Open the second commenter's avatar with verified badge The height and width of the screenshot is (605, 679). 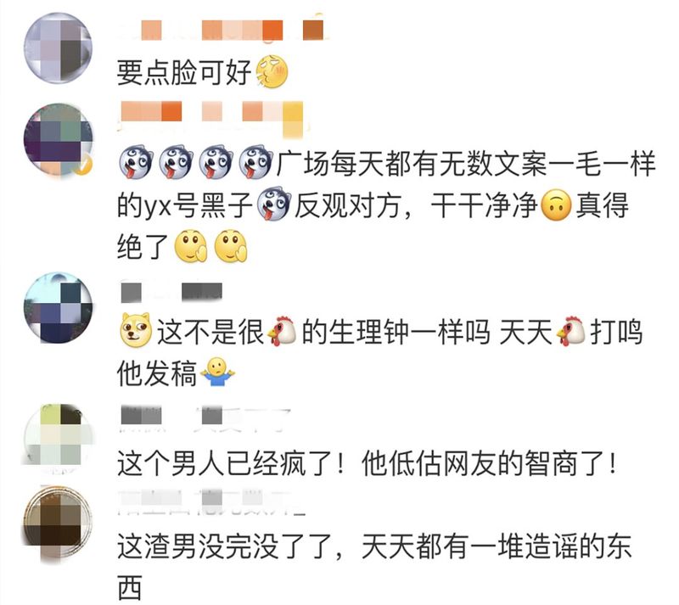58,139
